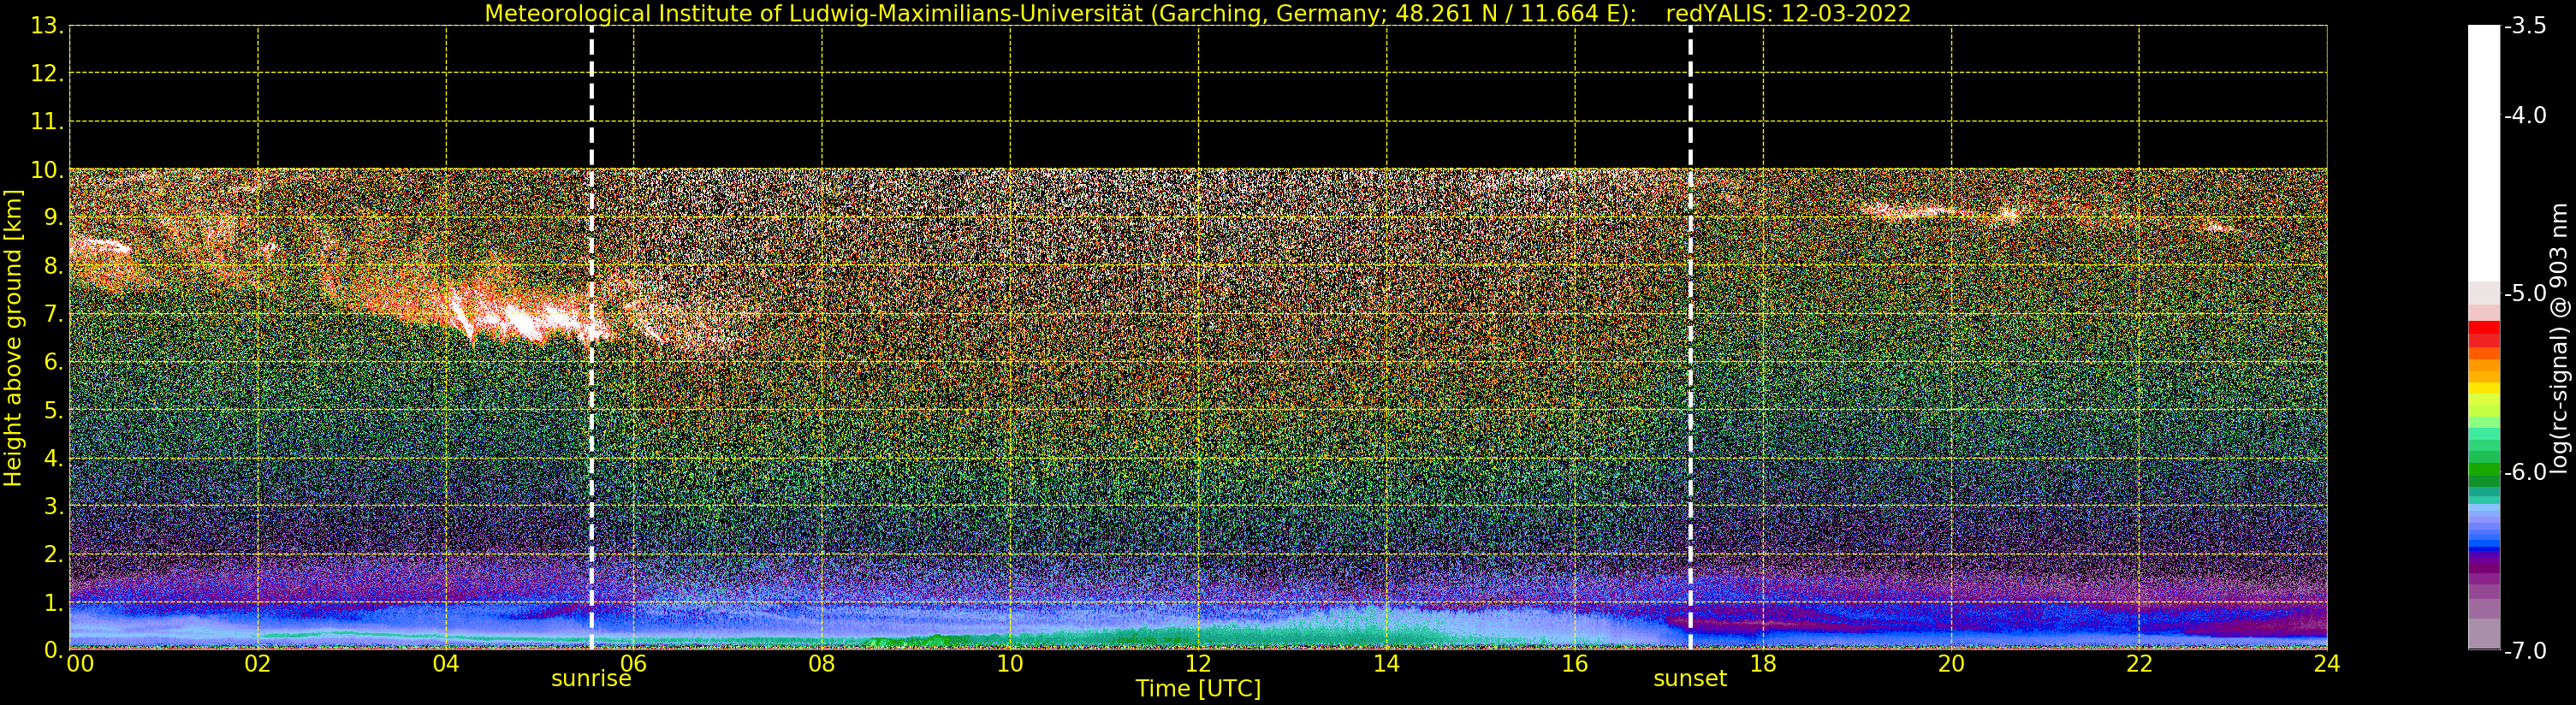Click the '13.' tick on the height axis
Image resolution: width=2576 pixels, height=705 pixels.
pos(47,26)
